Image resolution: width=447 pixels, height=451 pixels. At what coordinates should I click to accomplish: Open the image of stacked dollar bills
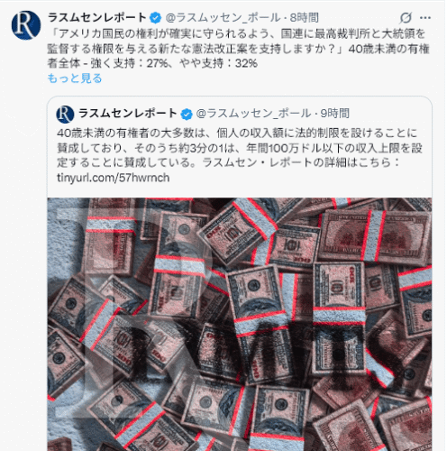click(x=240, y=324)
